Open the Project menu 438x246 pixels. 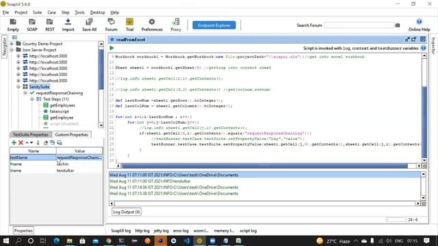[x=21, y=12]
